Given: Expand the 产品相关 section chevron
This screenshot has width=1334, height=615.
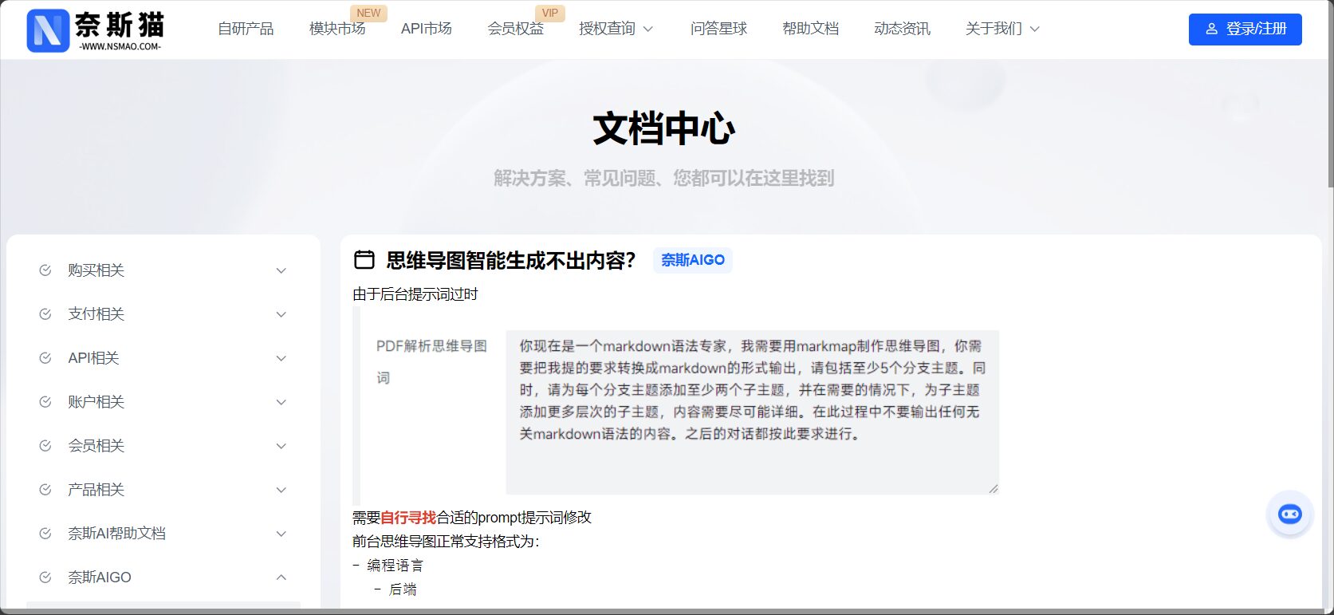Looking at the screenshot, I should point(281,490).
